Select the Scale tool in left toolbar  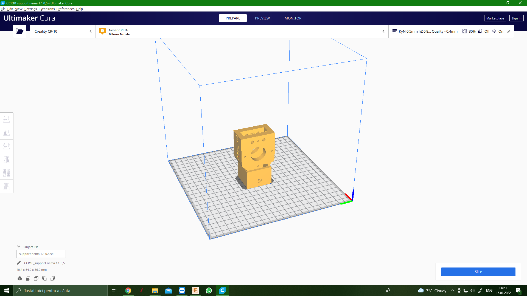pyautogui.click(x=7, y=133)
